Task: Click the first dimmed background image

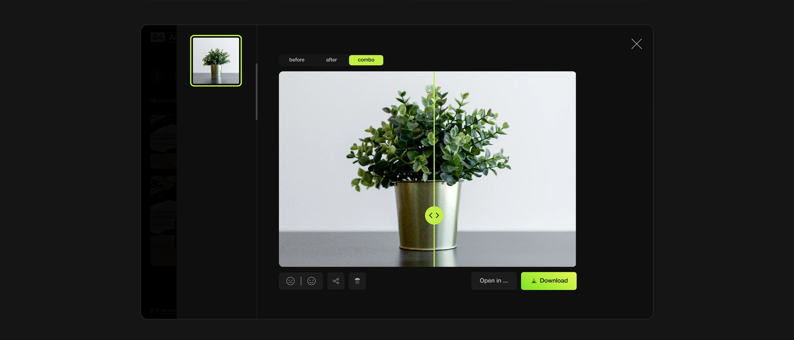Action: click(x=163, y=141)
